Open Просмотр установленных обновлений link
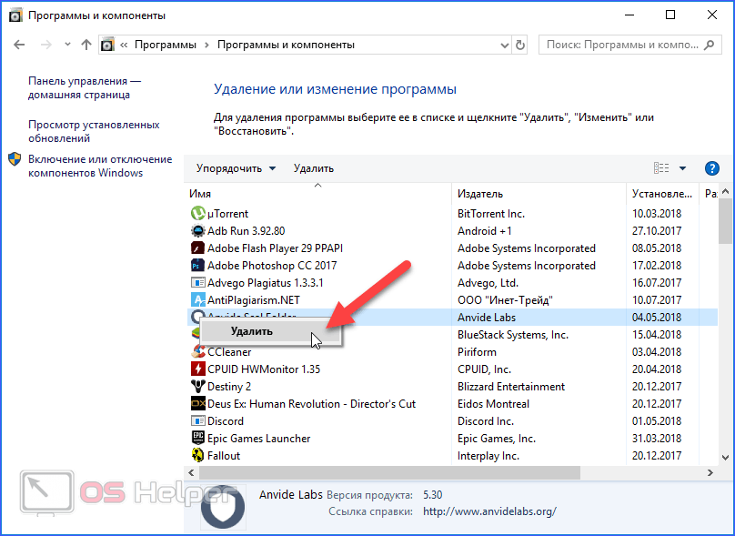 (x=94, y=131)
